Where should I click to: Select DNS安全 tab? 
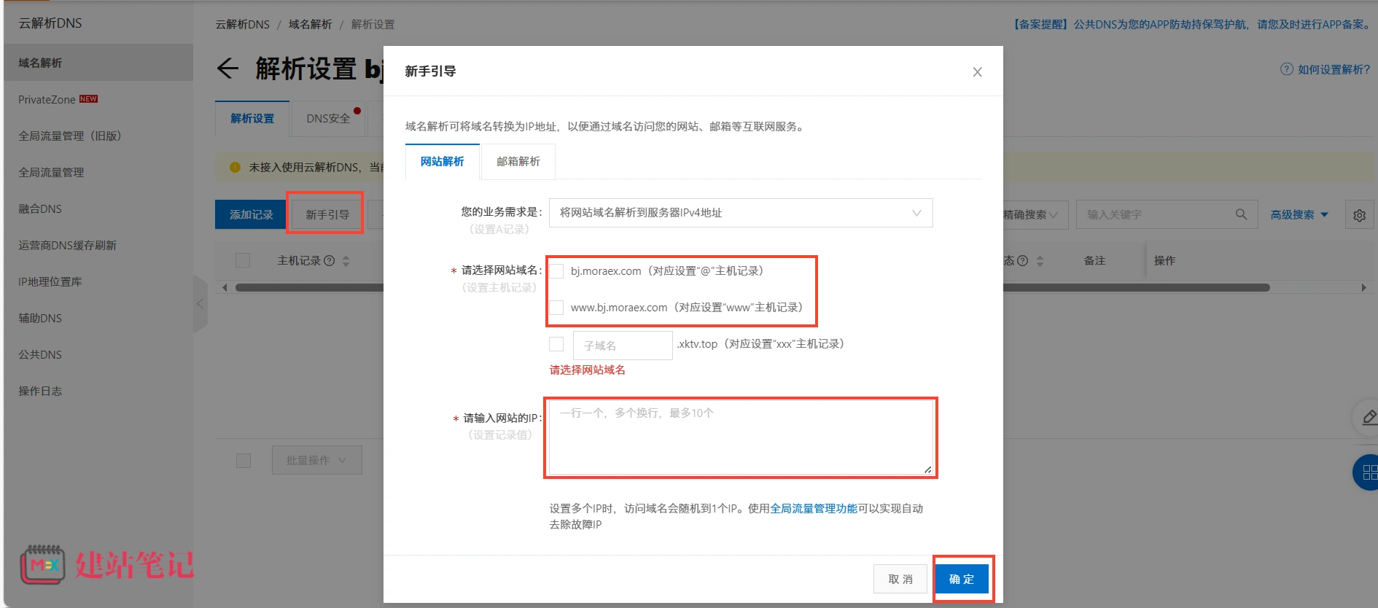pos(329,118)
